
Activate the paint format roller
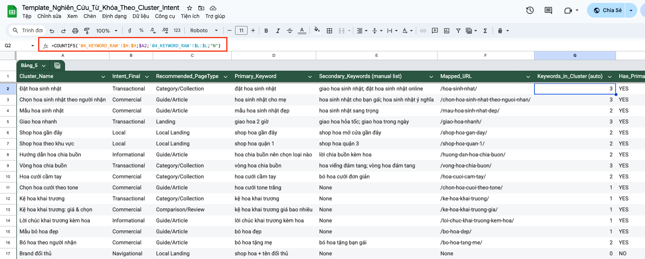(87, 31)
